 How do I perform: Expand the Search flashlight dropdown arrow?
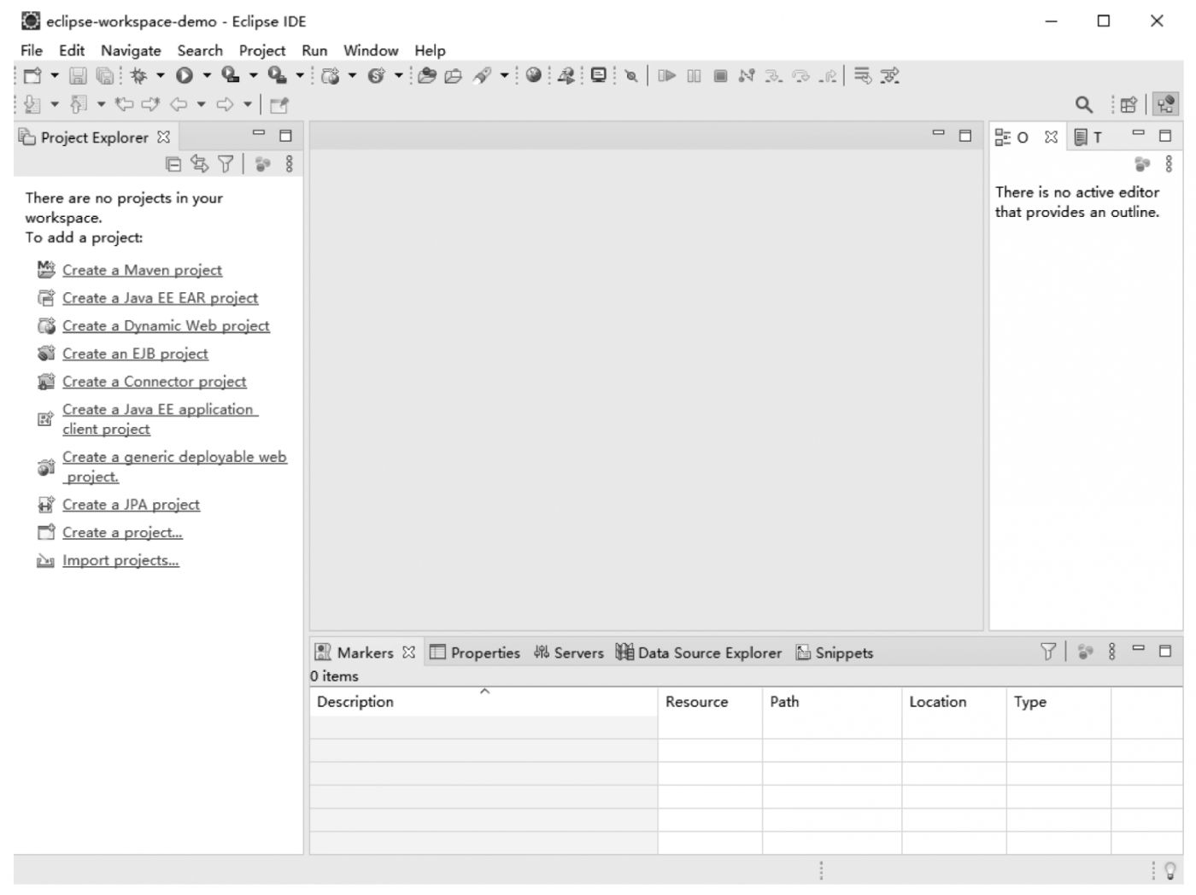(x=504, y=75)
